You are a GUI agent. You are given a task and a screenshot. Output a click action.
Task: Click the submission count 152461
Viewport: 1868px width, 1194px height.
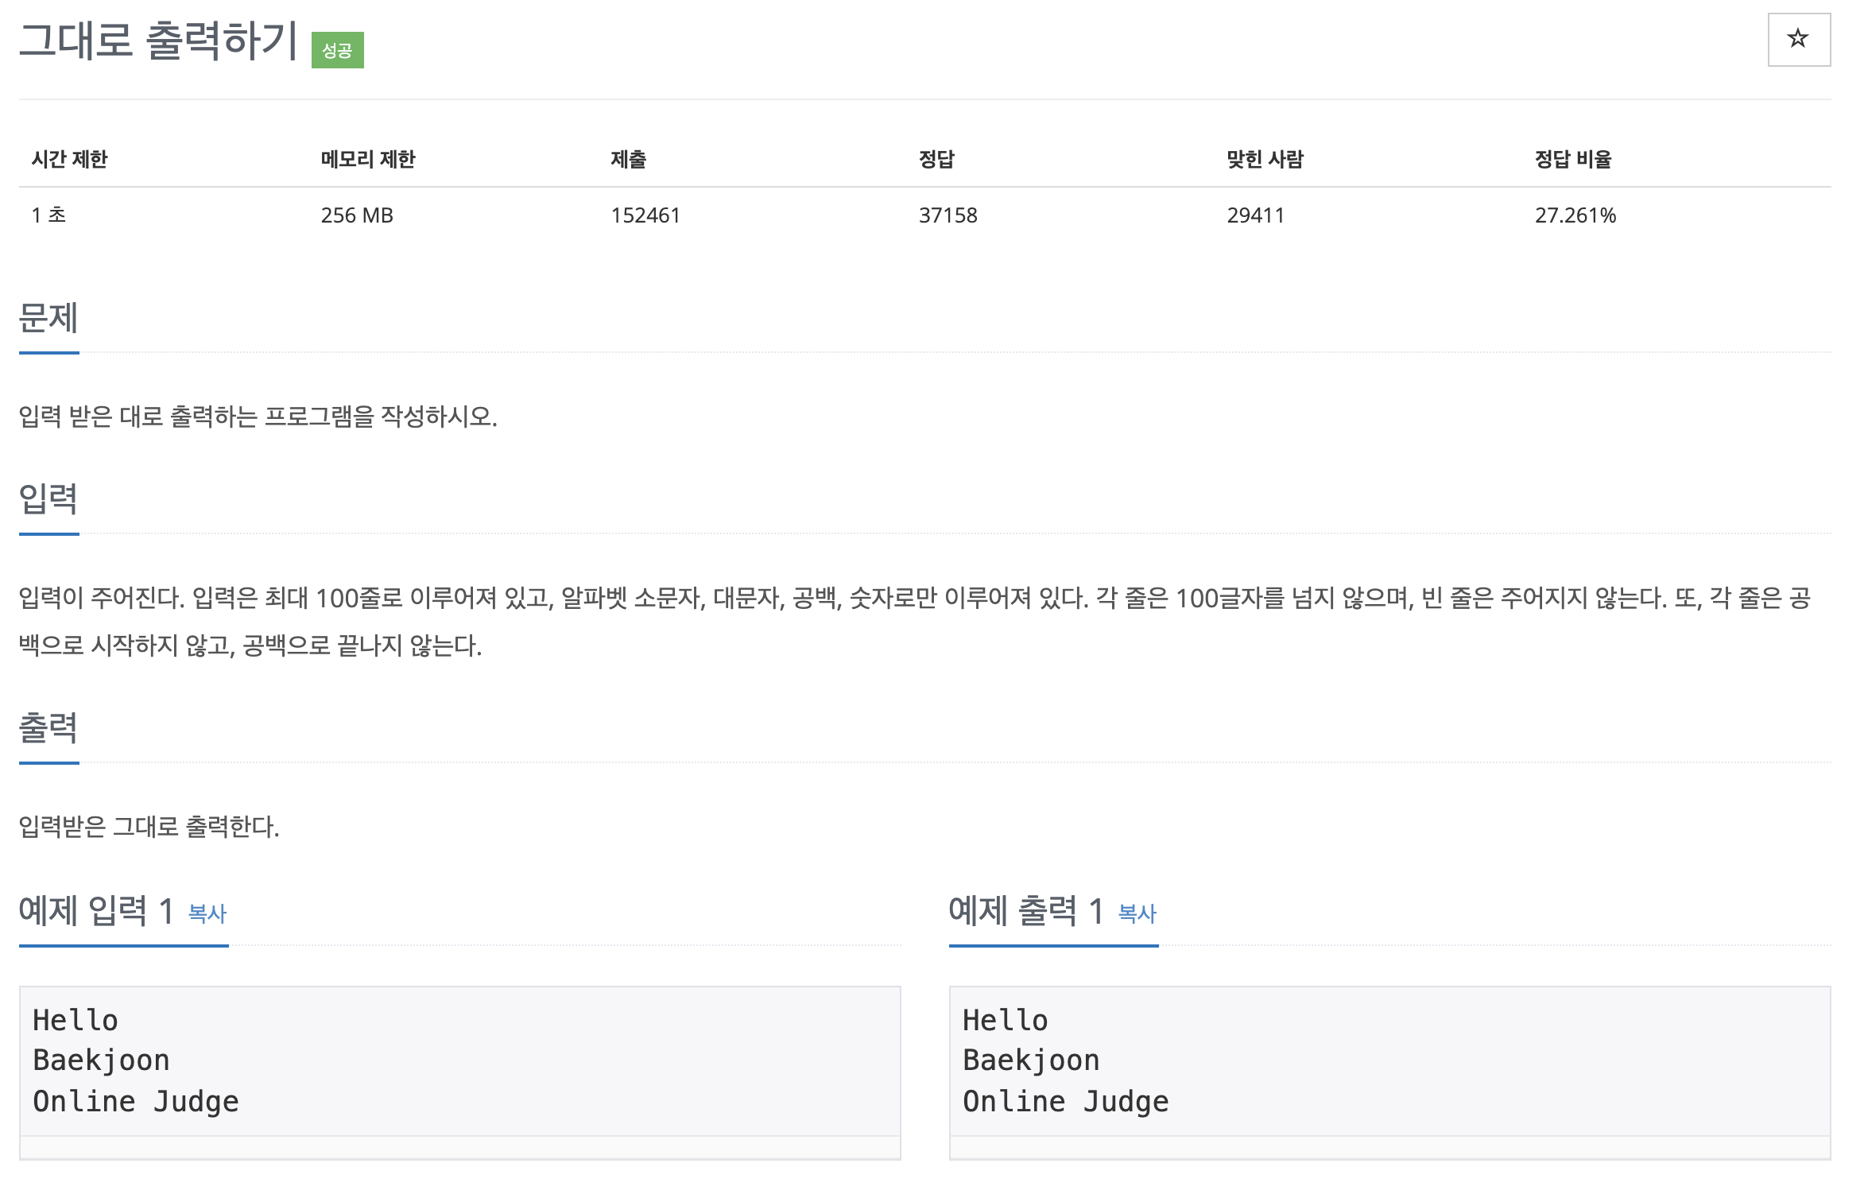[645, 215]
